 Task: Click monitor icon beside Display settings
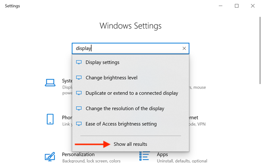(79, 62)
